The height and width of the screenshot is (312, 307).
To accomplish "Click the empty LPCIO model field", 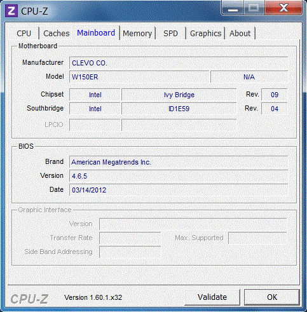I will (x=179, y=125).
